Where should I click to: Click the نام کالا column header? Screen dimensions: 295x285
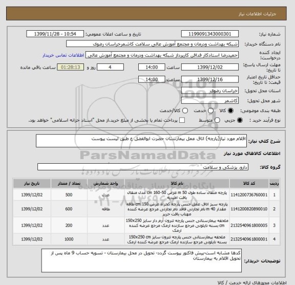tap(177, 184)
